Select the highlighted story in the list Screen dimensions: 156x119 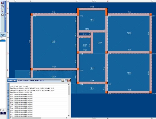tap(3, 41)
